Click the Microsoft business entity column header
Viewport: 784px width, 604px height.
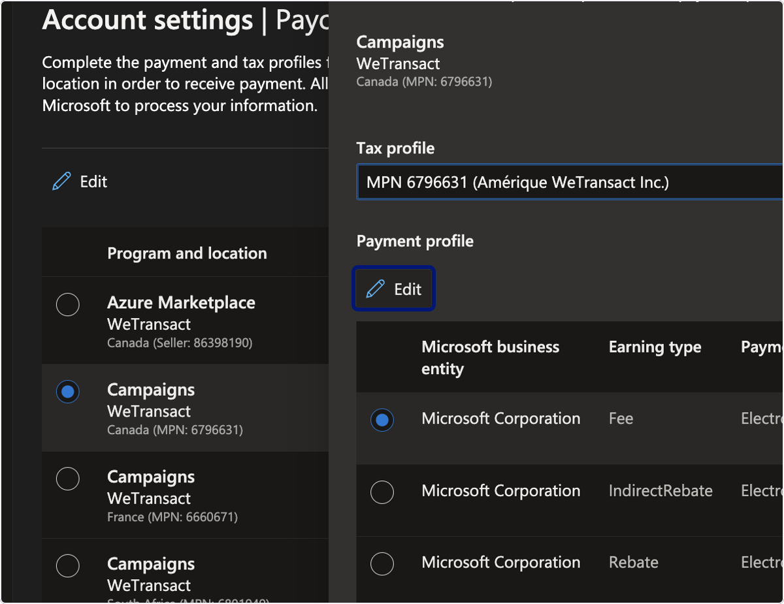[x=490, y=357]
